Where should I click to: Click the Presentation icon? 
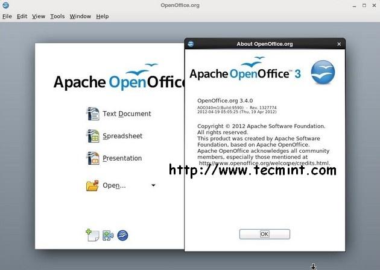[x=93, y=158]
